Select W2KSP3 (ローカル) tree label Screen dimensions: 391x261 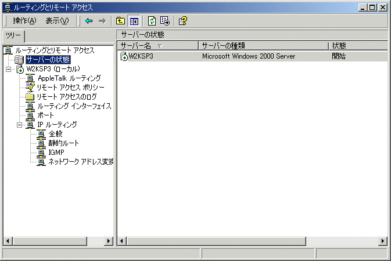coord(53,69)
